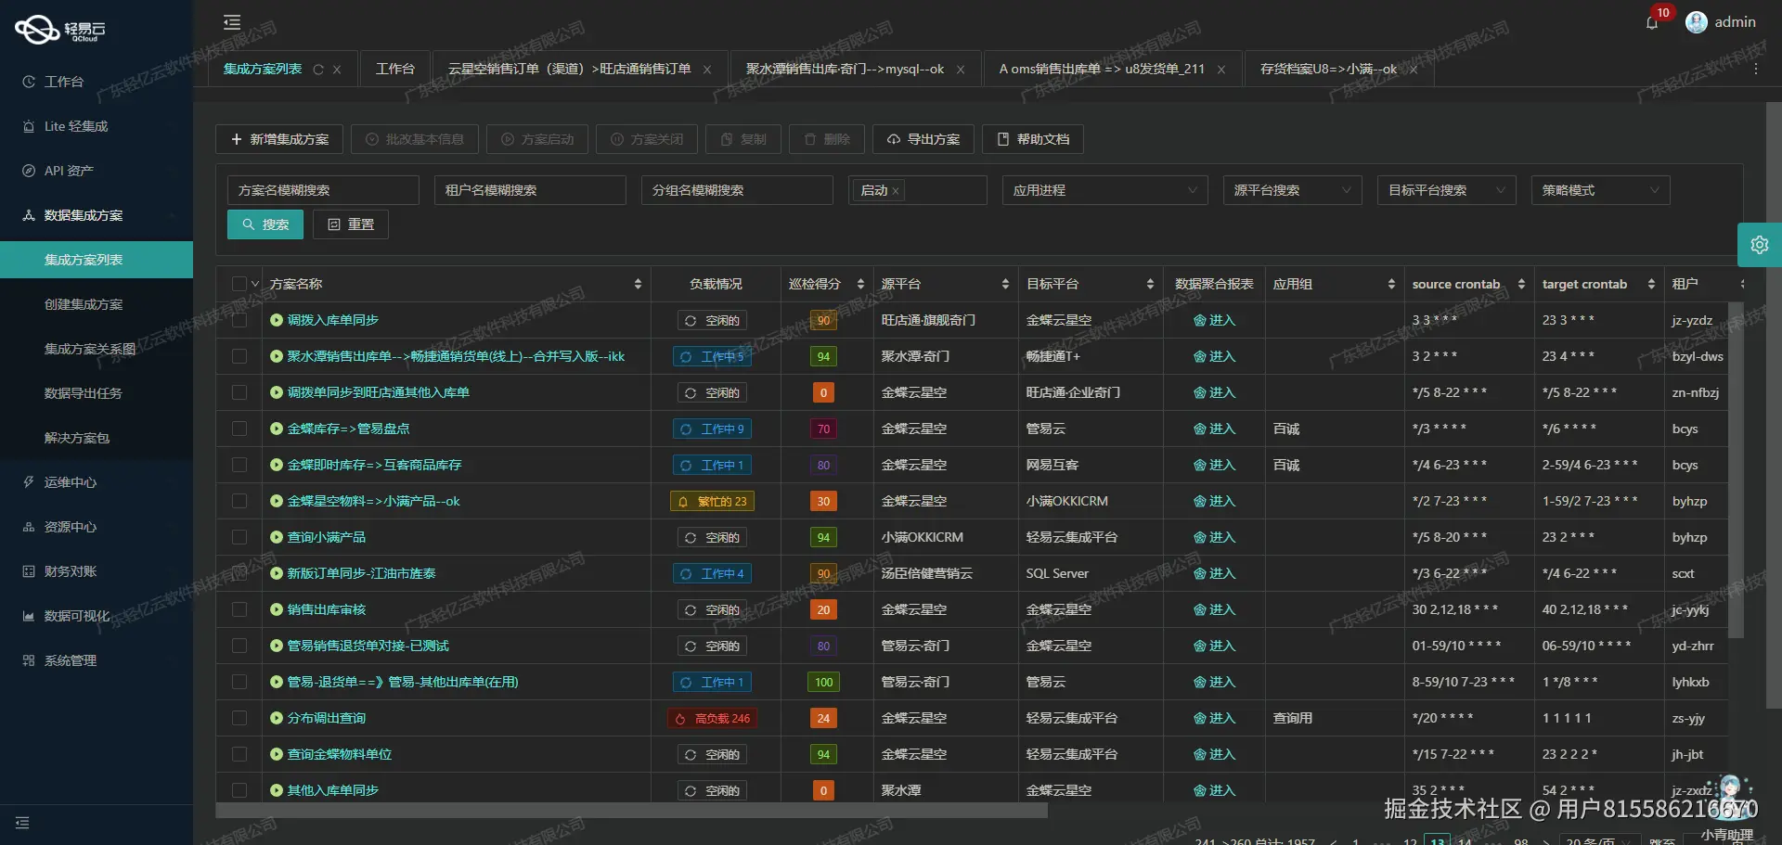Viewport: 1782px width, 845px height.
Task: Click the API 资产 sidebar item
Action: 68,170
